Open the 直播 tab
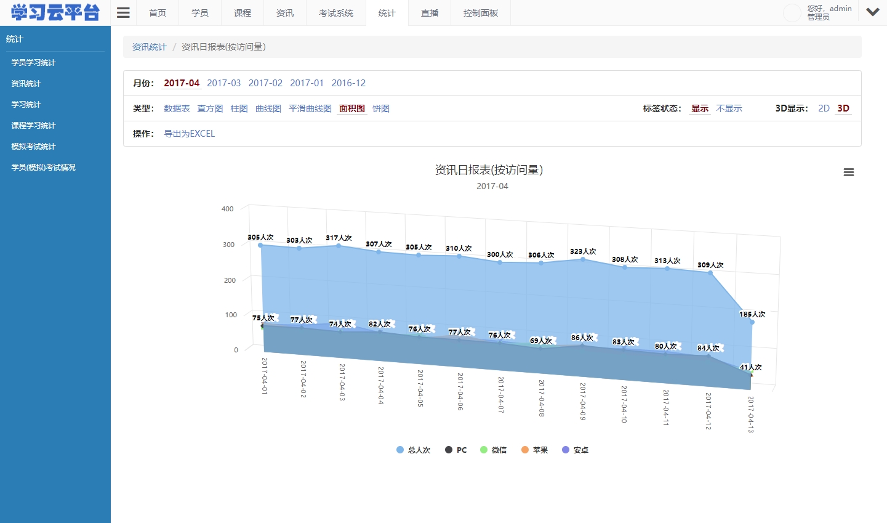This screenshot has width=887, height=523. click(429, 12)
